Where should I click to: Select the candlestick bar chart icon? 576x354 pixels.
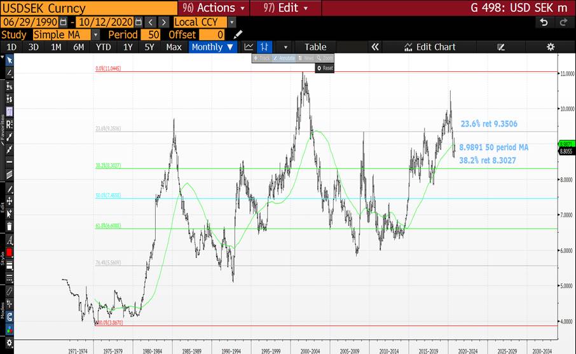coord(264,47)
